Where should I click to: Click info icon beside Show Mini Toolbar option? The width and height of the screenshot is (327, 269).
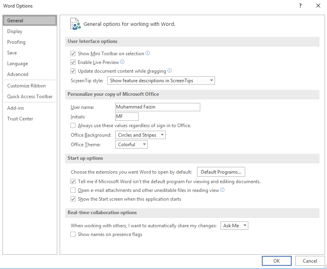pos(147,53)
